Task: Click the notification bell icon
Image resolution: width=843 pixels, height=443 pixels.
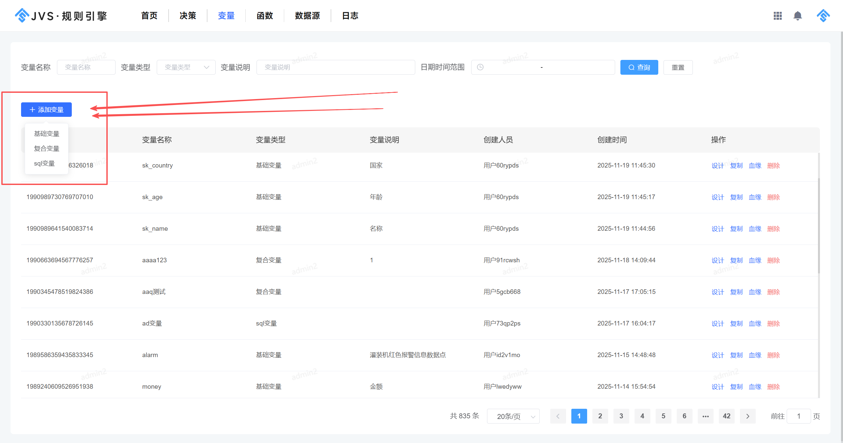Action: [798, 15]
